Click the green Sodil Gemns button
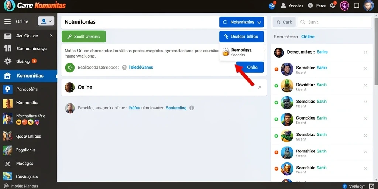Image resolution: width=378 pixels, height=189 pixels. pyautogui.click(x=84, y=37)
